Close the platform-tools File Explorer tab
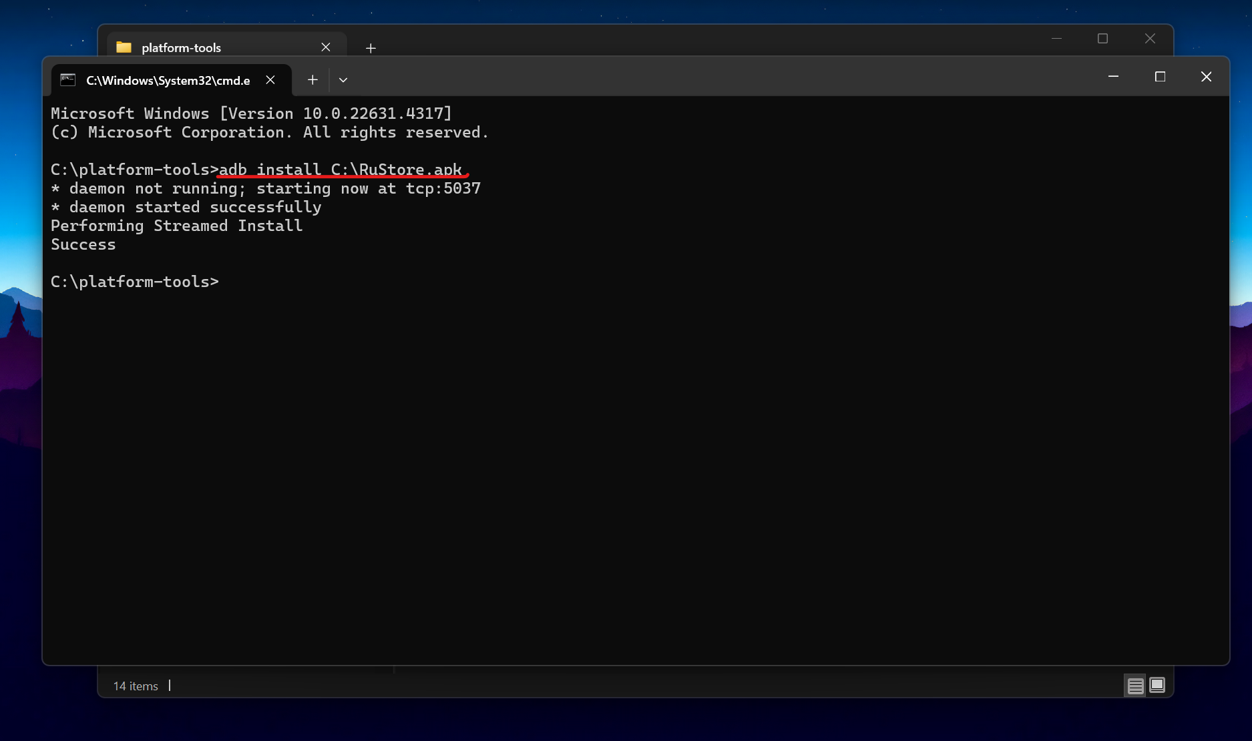Screen dimensions: 1252x741 326,47
